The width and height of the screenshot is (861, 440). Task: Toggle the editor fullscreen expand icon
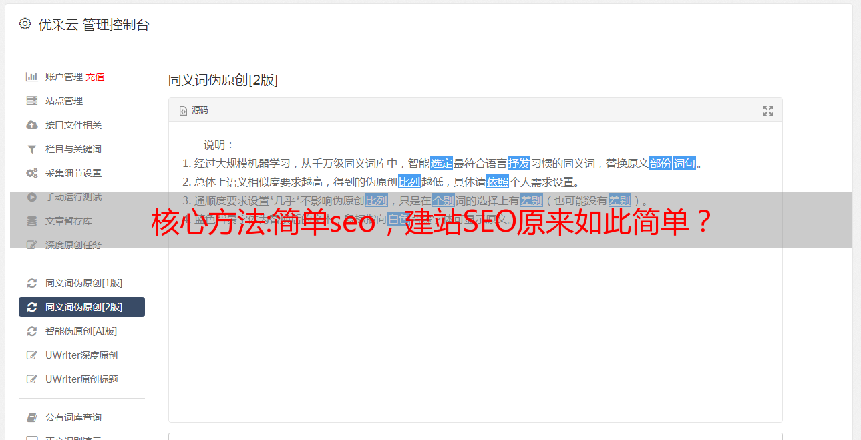click(768, 111)
